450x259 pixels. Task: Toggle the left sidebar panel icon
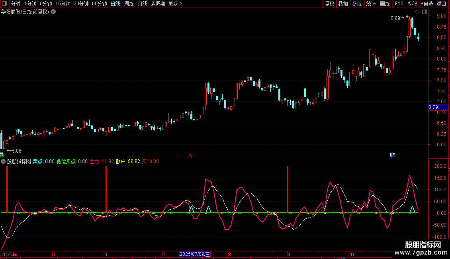(4, 4)
